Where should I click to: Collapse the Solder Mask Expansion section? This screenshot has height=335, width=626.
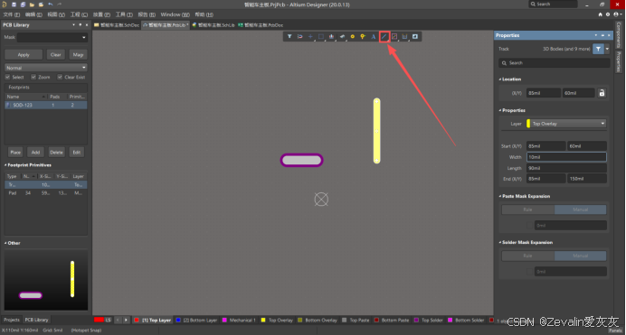(x=500, y=242)
